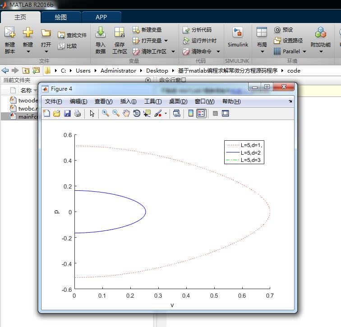Toggle Data Cursor tool in Figure 4

coord(147,113)
